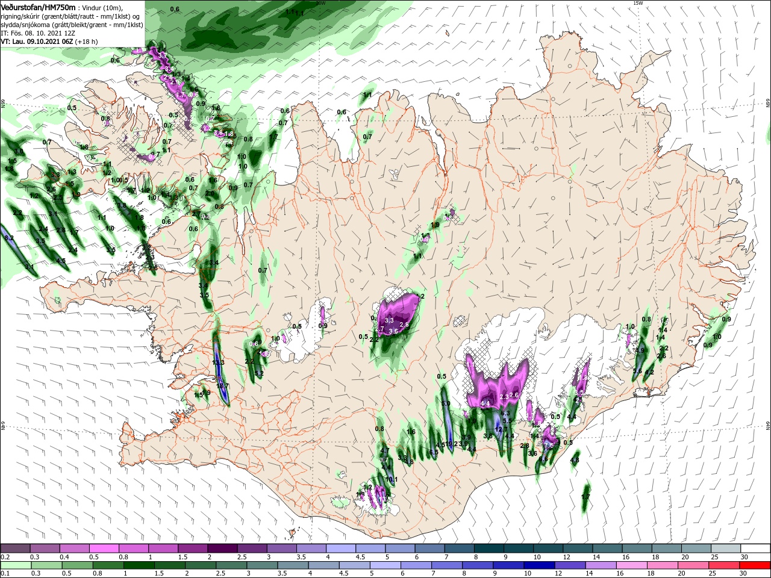Click the dark blue 10 swatch in lower legend
The image size is (771, 578).
coord(538,565)
